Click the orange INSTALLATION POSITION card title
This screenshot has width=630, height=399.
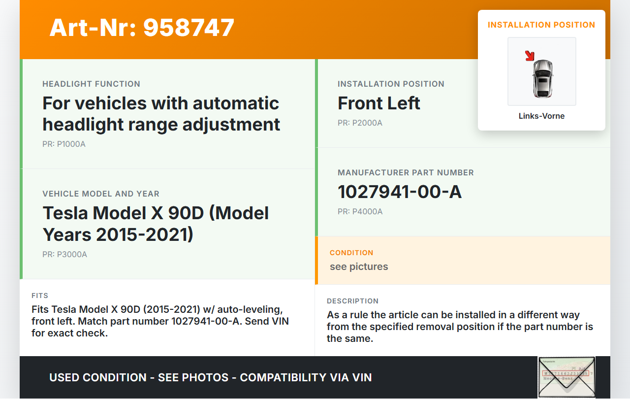pos(541,25)
